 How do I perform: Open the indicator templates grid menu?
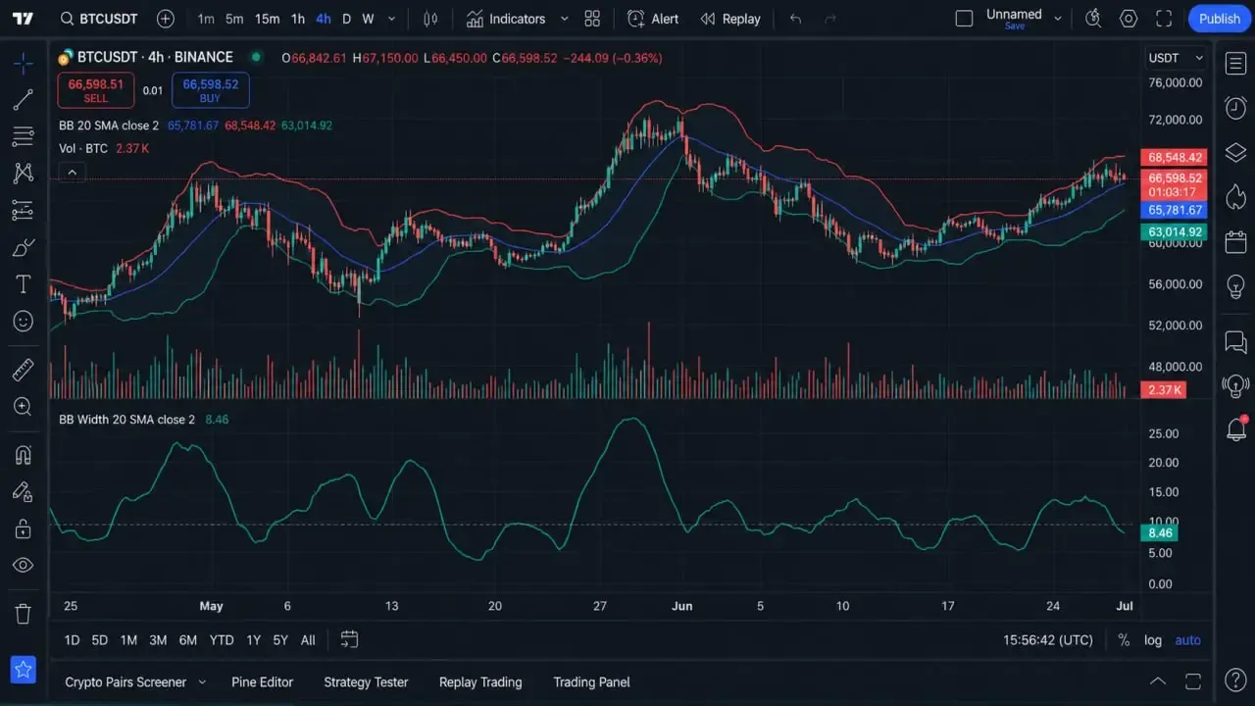tap(592, 19)
